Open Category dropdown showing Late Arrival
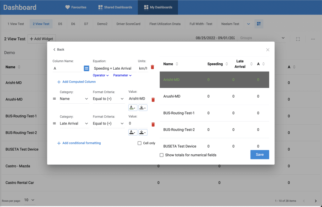Screen dimensions: 322x207 [x=74, y=124]
